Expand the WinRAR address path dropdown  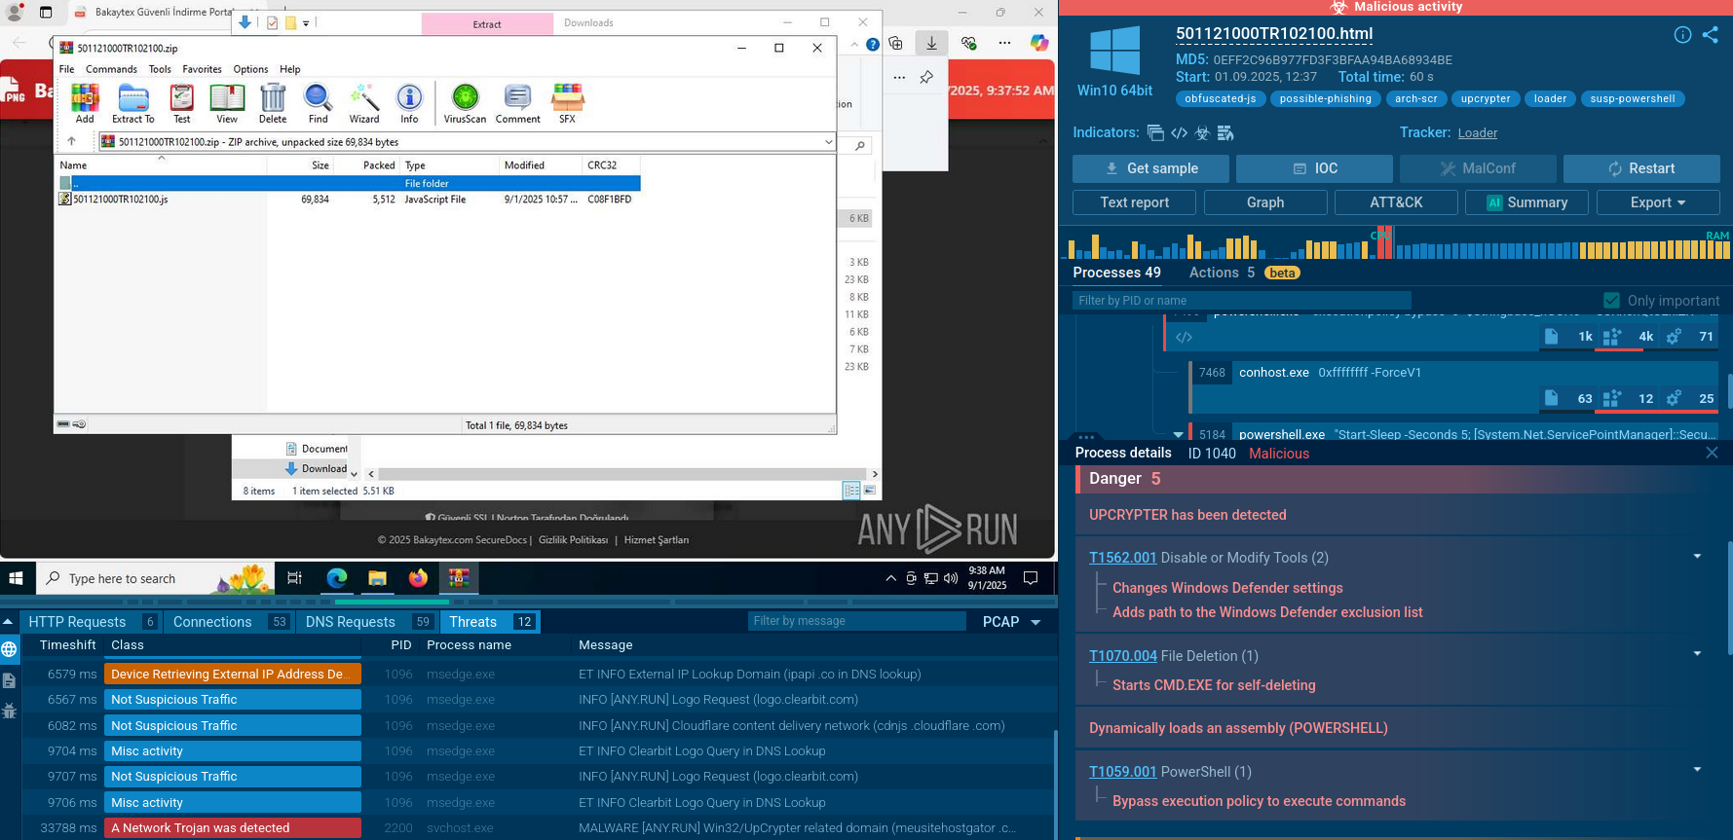[x=828, y=142]
